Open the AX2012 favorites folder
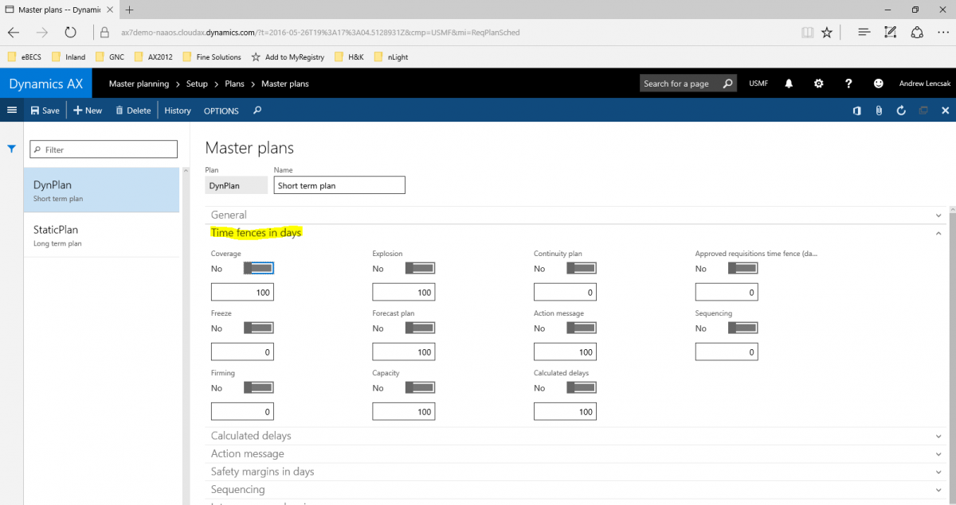Viewport: 956px width, 505px height. click(153, 56)
